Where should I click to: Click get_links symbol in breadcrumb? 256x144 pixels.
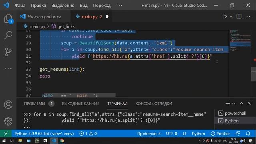tap(66, 26)
